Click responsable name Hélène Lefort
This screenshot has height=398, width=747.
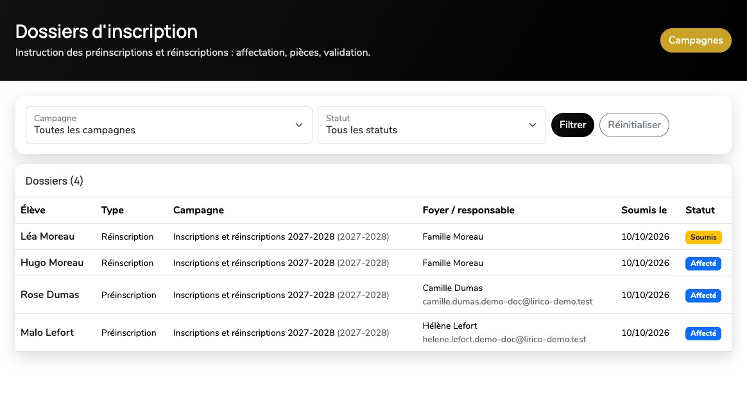point(450,326)
